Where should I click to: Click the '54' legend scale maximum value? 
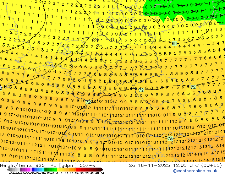coord(102,173)
